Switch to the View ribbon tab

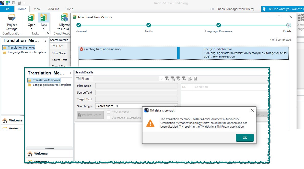[37, 9]
